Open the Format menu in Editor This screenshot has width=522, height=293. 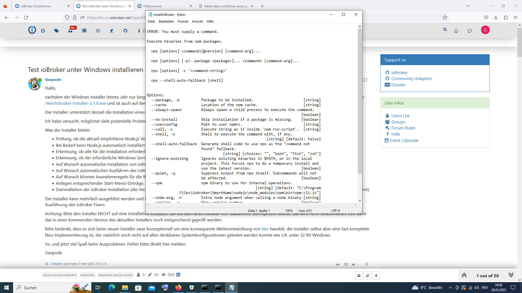(x=183, y=21)
